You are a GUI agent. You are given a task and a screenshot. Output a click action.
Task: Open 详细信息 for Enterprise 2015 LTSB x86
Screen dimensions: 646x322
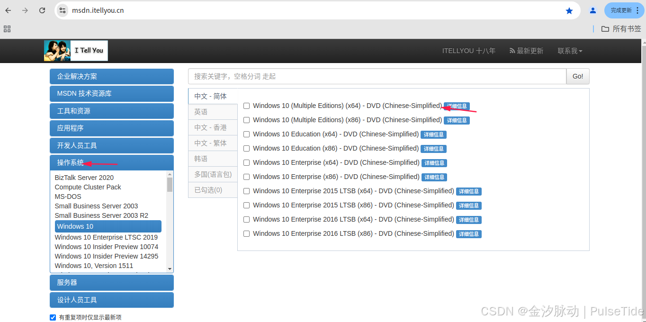(469, 206)
